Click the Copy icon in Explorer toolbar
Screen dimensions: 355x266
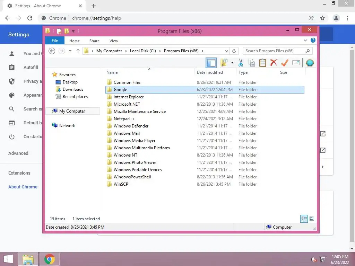click(252, 63)
